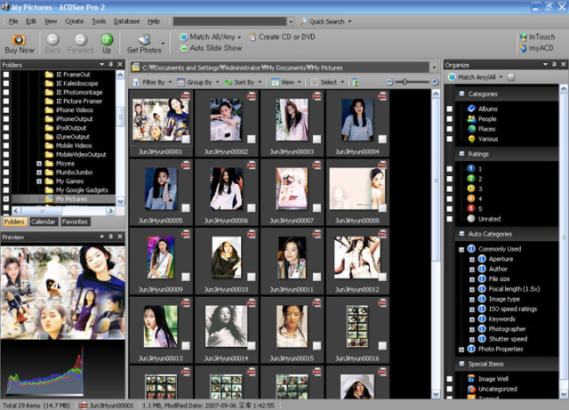Choose rating 3 yellow icon
The height and width of the screenshot is (410, 569).
[x=471, y=189]
